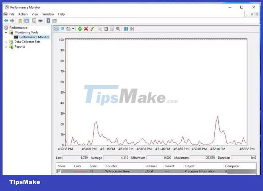Sort by Instance column header
Image resolution: width=263 pixels, height=191 pixels.
[x=151, y=166]
